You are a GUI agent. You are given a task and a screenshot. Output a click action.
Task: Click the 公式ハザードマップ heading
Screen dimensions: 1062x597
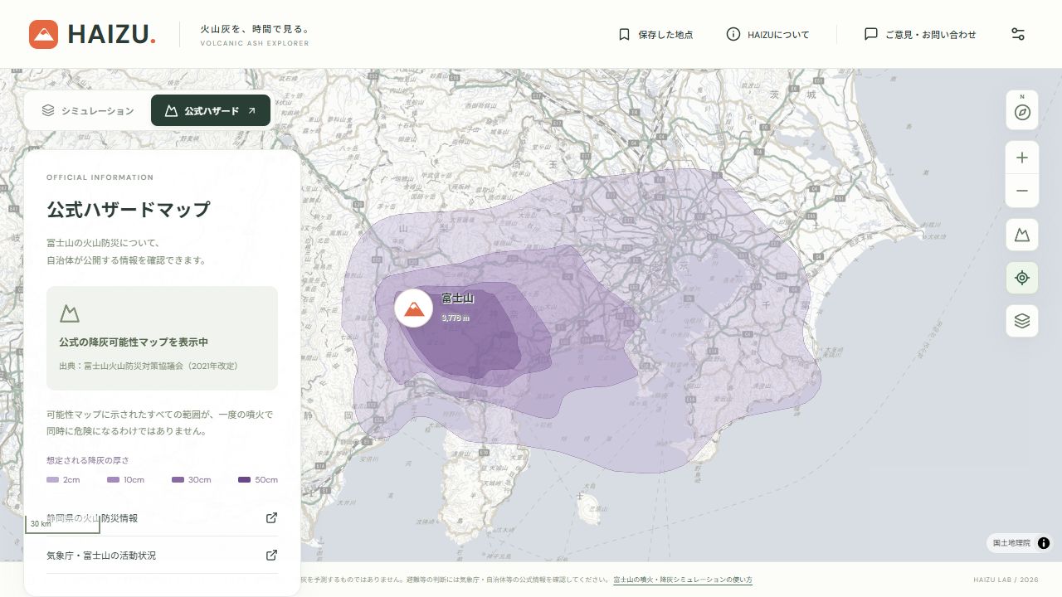click(x=129, y=209)
